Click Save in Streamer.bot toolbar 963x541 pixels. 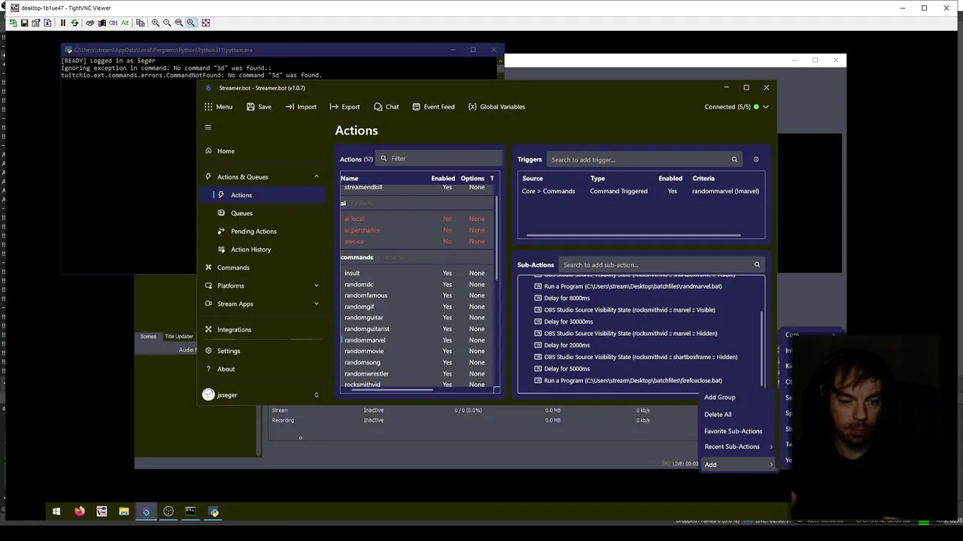259,107
